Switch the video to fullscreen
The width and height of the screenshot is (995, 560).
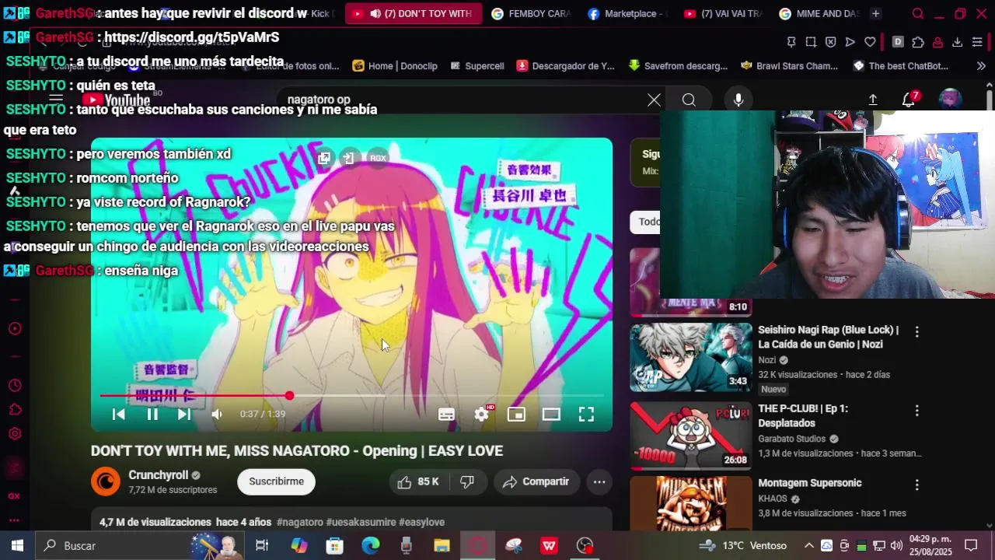586,415
